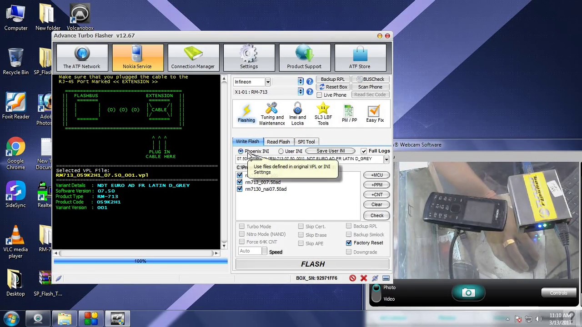Open Foxit Reader desktop shortcut

15,106
